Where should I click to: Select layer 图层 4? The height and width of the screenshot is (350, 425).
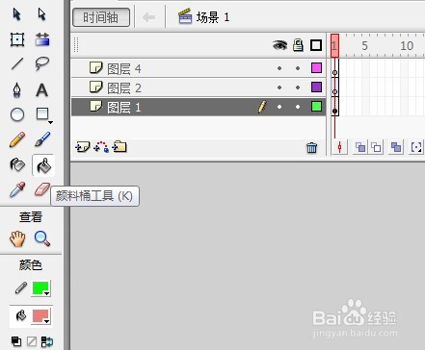(199, 68)
